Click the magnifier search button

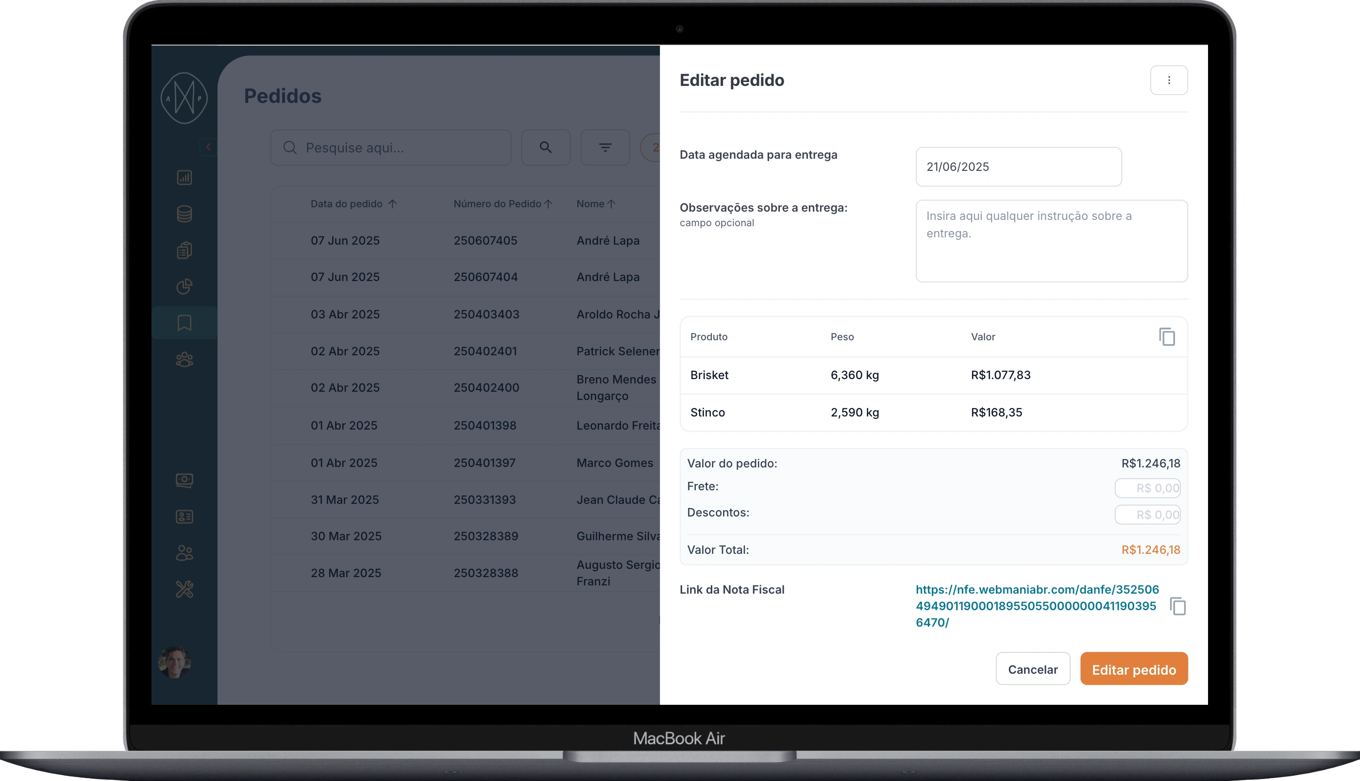[x=546, y=148]
